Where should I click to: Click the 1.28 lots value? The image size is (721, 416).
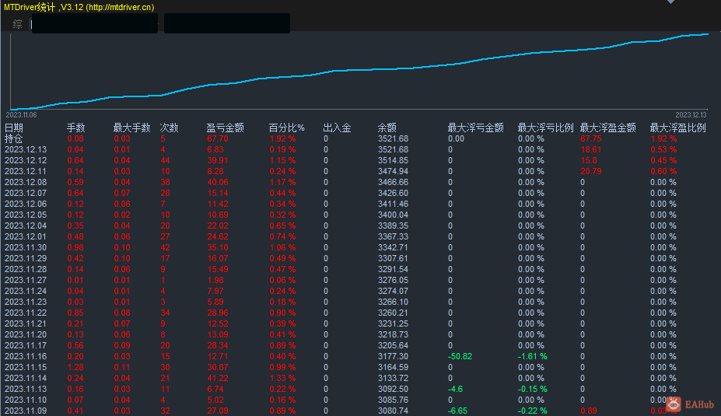tap(75, 367)
